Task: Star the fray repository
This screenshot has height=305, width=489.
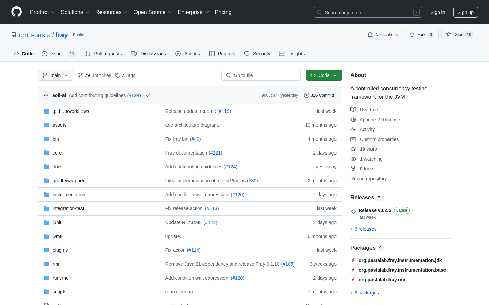Action: pyautogui.click(x=459, y=35)
